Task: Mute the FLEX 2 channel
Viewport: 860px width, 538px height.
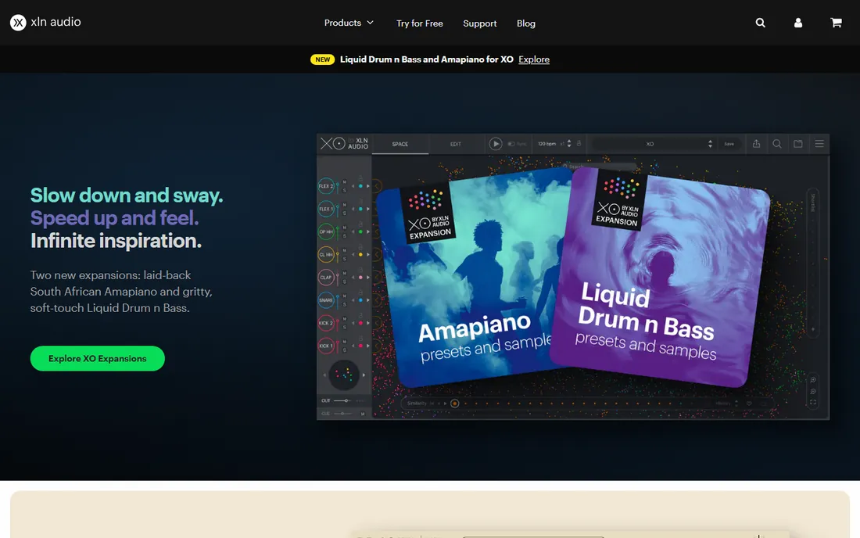Action: click(345, 181)
